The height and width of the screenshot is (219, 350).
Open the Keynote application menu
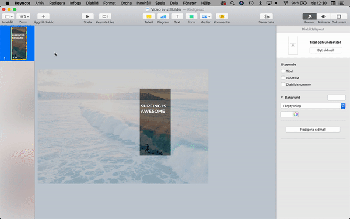click(x=22, y=3)
